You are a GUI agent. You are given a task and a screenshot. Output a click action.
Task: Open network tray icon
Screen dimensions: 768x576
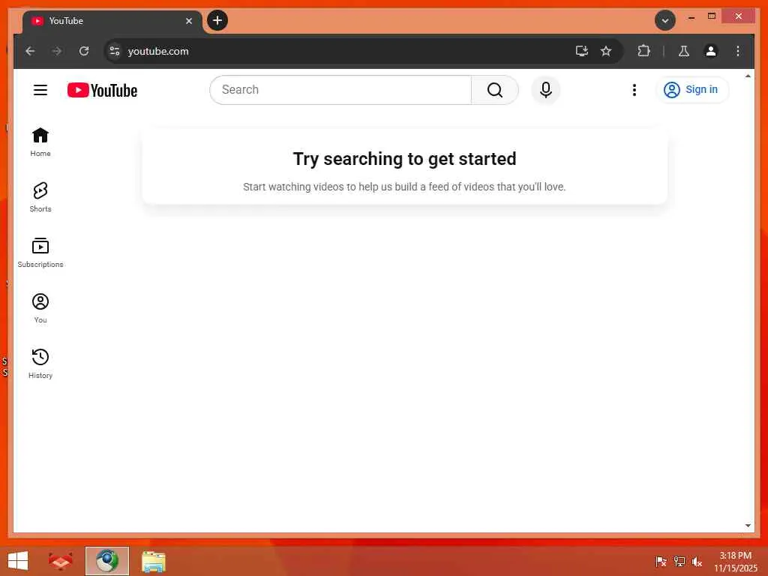[x=679, y=562]
